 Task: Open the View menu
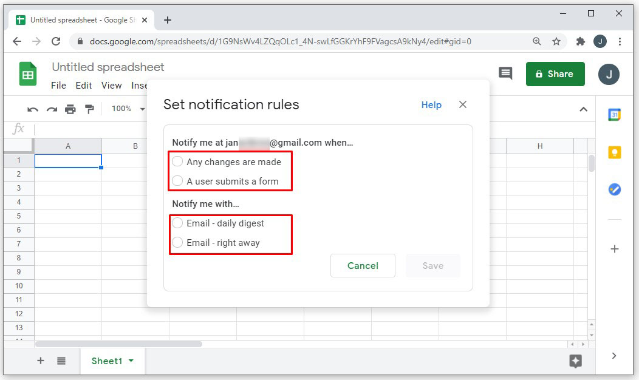click(x=111, y=86)
